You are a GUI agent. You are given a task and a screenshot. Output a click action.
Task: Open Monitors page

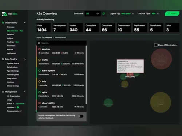pos(11,82)
